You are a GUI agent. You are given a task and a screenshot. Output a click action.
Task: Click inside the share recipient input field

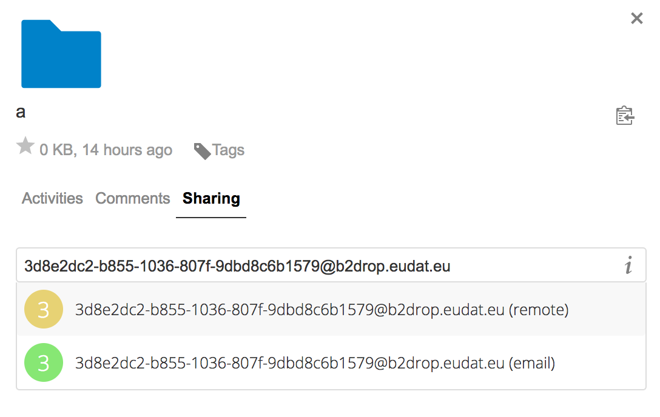(303, 265)
